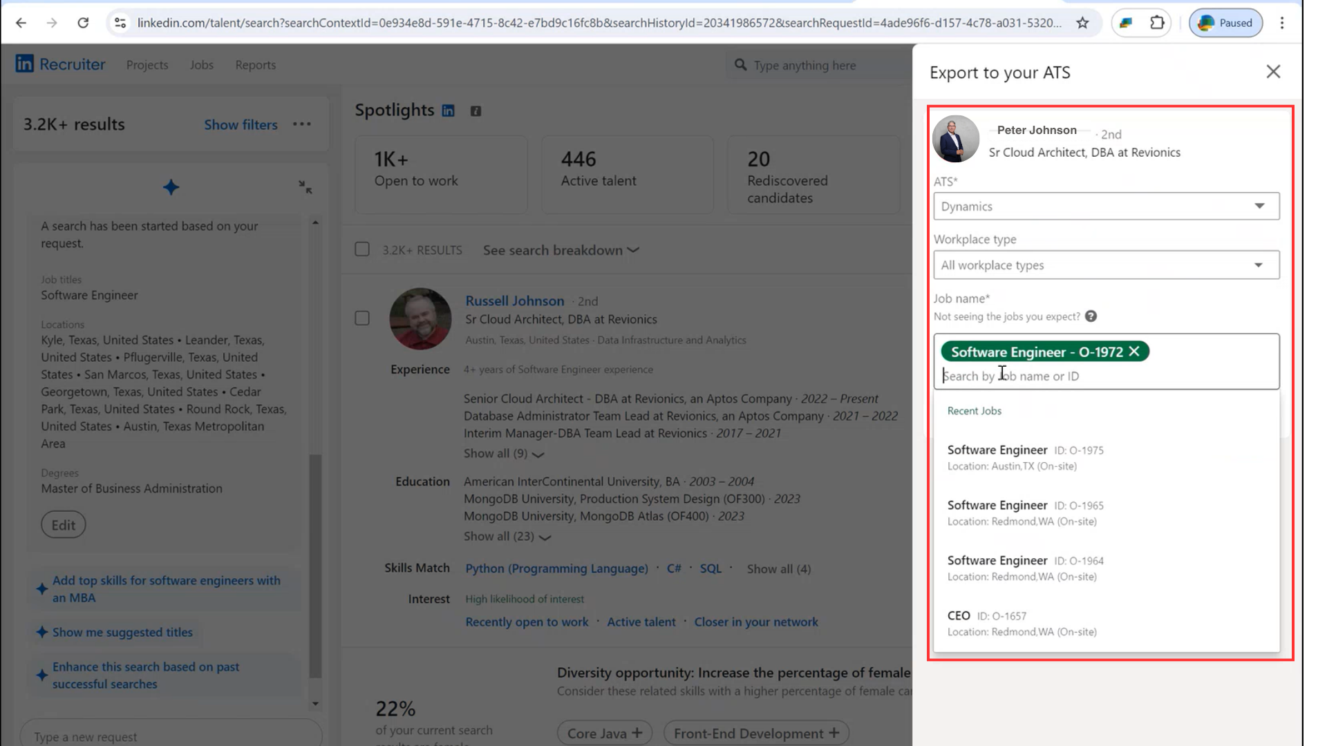Image resolution: width=1327 pixels, height=746 pixels.
Task: Click the LinkedIn Recruiter logo
Action: pos(61,64)
